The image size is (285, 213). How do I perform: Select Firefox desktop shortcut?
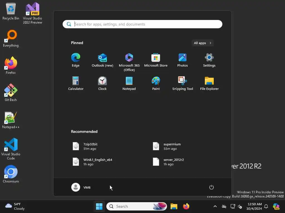11,65
